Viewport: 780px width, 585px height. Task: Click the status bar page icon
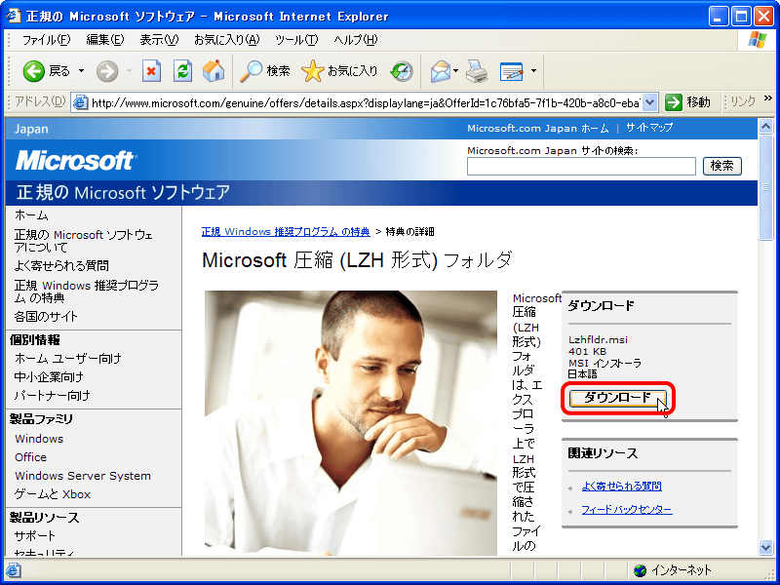[x=14, y=570]
